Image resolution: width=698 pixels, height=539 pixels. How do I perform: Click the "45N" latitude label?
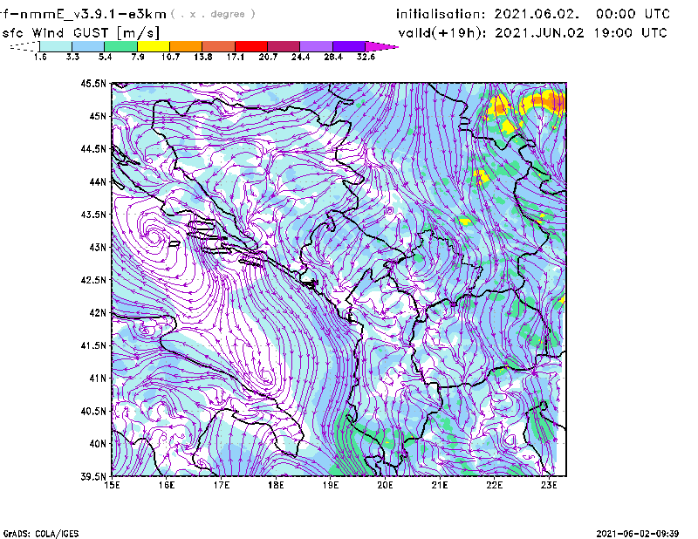coord(98,116)
